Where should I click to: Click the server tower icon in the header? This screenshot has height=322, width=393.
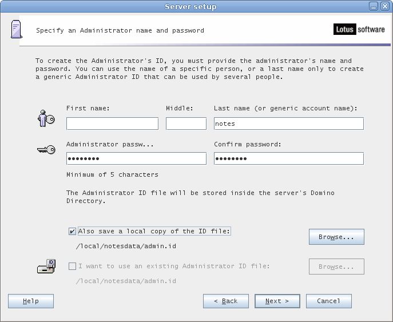17,29
